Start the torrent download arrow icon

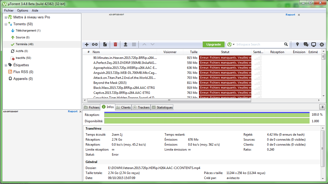pos(126,44)
